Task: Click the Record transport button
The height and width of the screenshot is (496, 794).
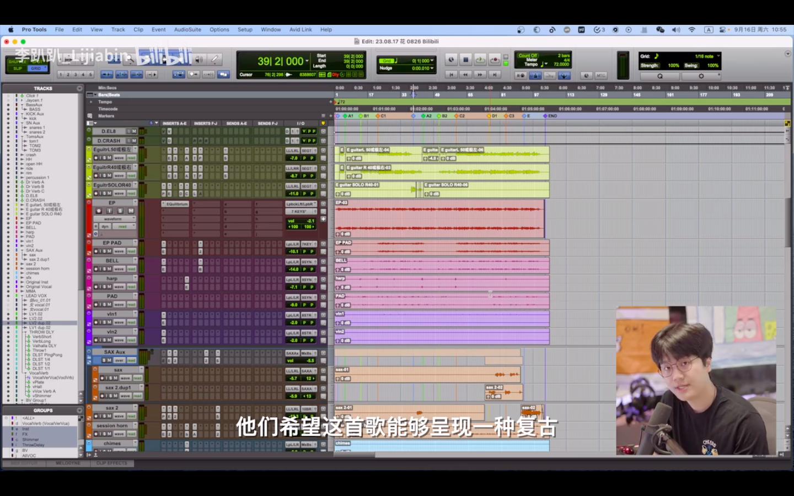Action: click(495, 60)
